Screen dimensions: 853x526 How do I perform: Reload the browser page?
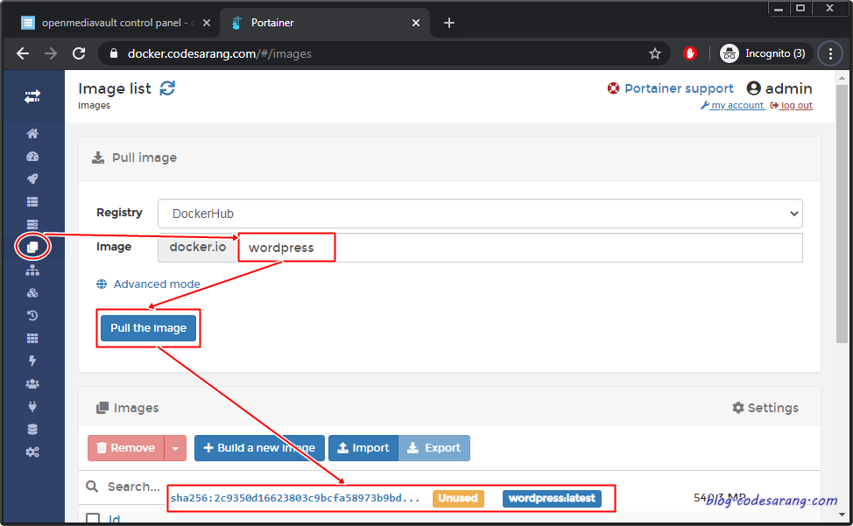79,53
